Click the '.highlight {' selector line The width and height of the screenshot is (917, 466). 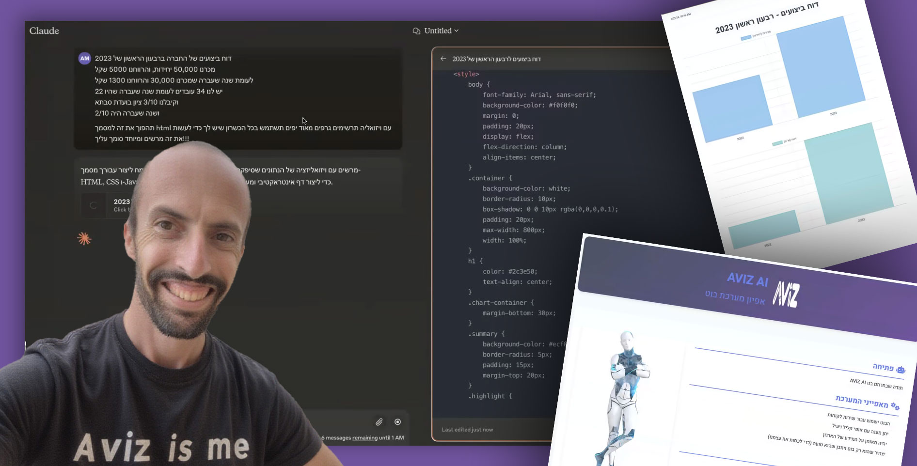click(x=490, y=396)
